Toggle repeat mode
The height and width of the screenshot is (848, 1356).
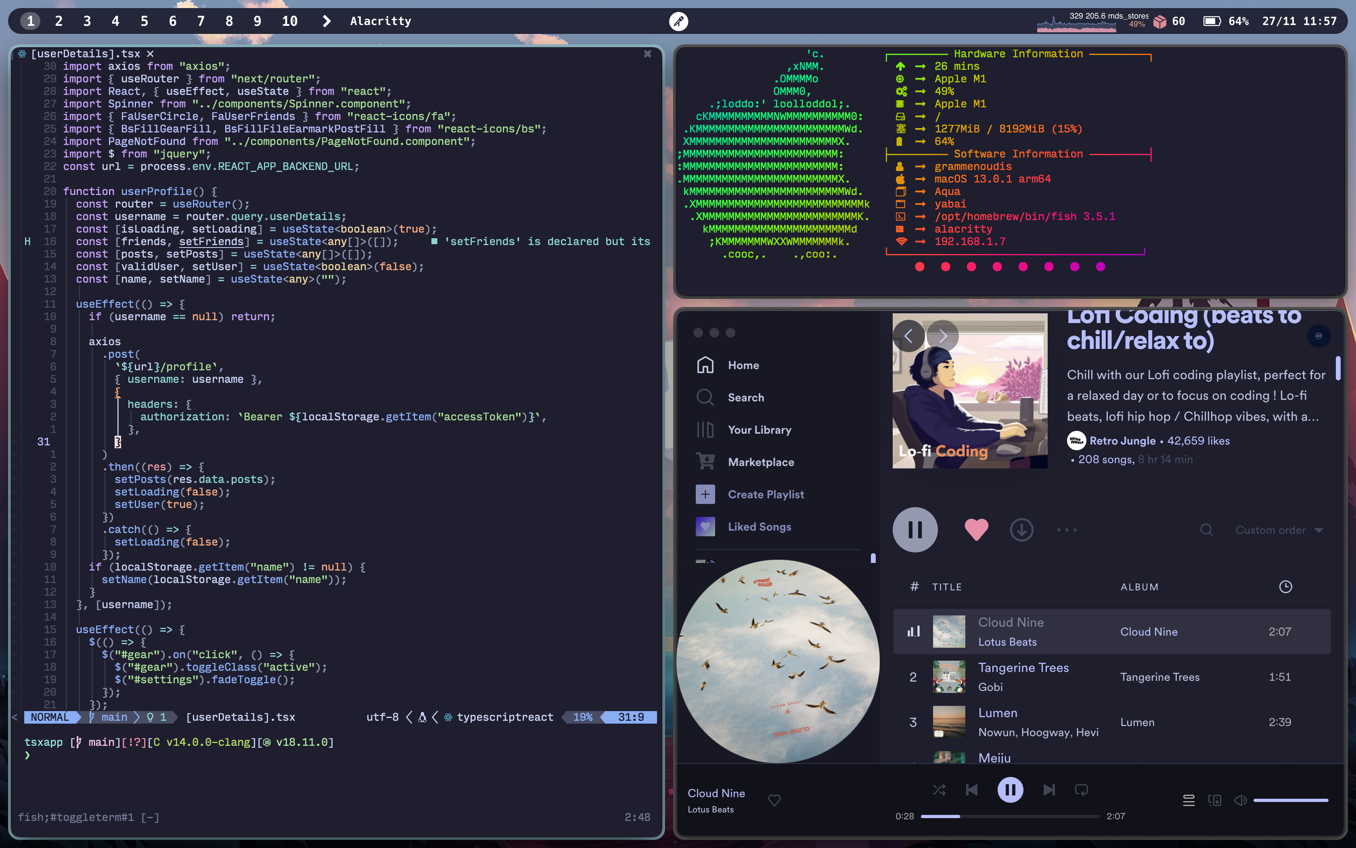point(1082,789)
